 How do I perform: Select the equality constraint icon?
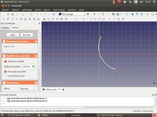(x=34, y=19)
